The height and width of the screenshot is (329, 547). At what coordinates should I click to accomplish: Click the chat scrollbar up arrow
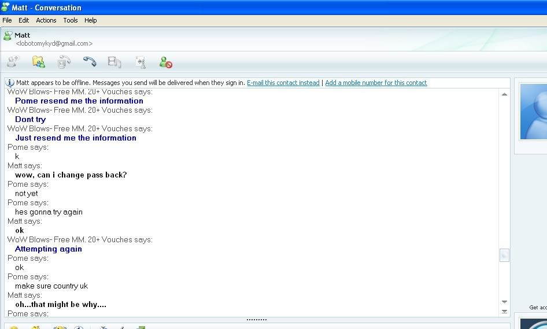coord(504,94)
